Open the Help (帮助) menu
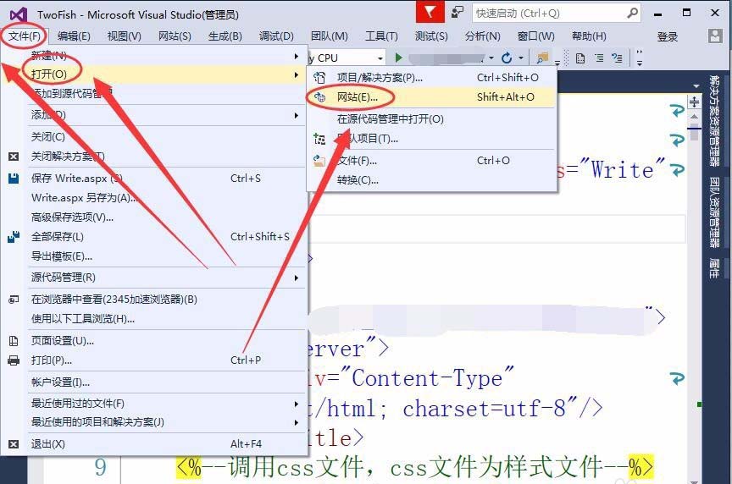 (589, 36)
